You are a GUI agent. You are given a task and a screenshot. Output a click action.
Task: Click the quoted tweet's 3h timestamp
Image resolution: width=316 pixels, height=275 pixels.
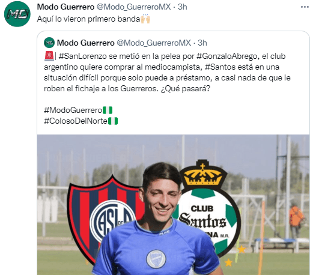click(x=202, y=43)
